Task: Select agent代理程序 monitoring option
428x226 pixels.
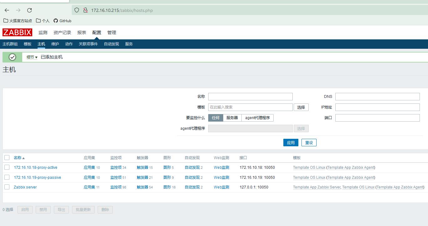Action: 257,118
